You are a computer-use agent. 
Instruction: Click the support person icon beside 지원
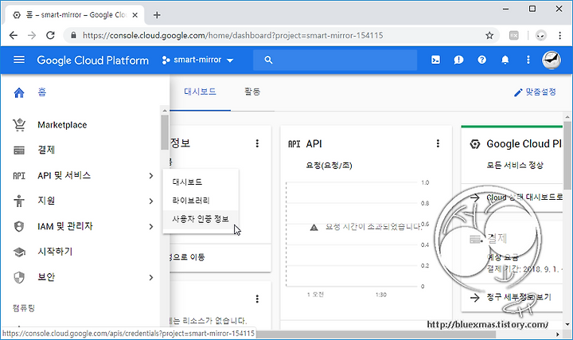click(x=19, y=201)
